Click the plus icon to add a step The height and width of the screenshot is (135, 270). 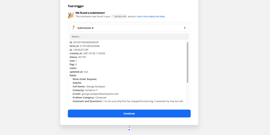(129, 130)
